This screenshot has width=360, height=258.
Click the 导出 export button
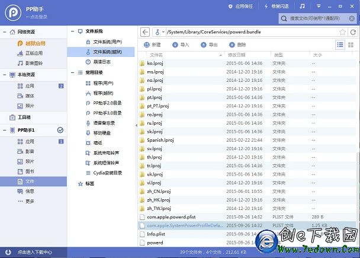209,45
